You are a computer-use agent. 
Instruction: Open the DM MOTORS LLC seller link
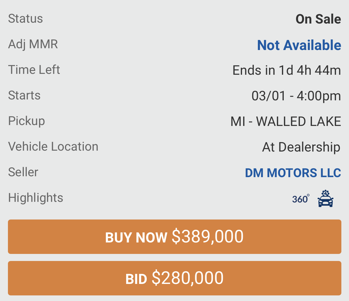293,173
